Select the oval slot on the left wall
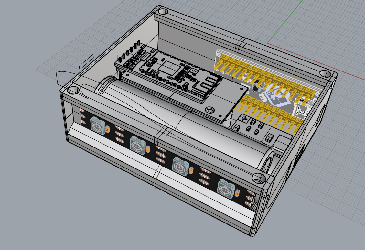The image size is (365, 250). 87,61
